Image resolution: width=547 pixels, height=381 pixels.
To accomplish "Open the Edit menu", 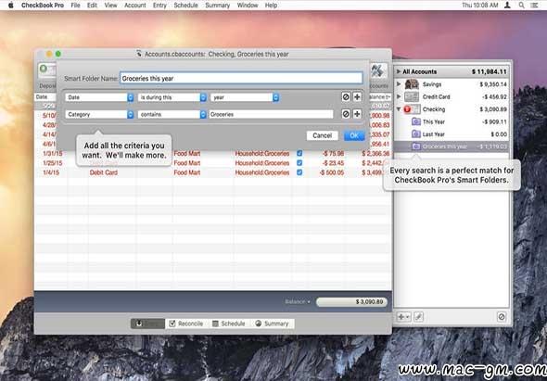I will pos(92,6).
